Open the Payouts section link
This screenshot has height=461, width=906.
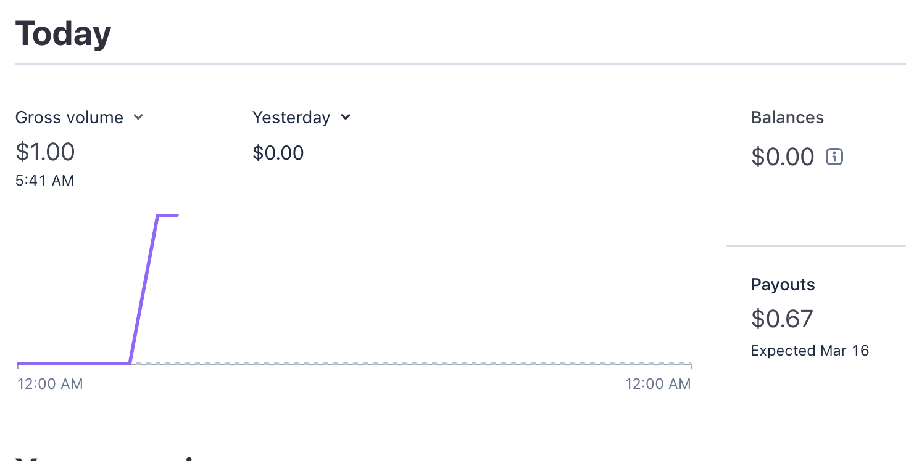click(783, 285)
